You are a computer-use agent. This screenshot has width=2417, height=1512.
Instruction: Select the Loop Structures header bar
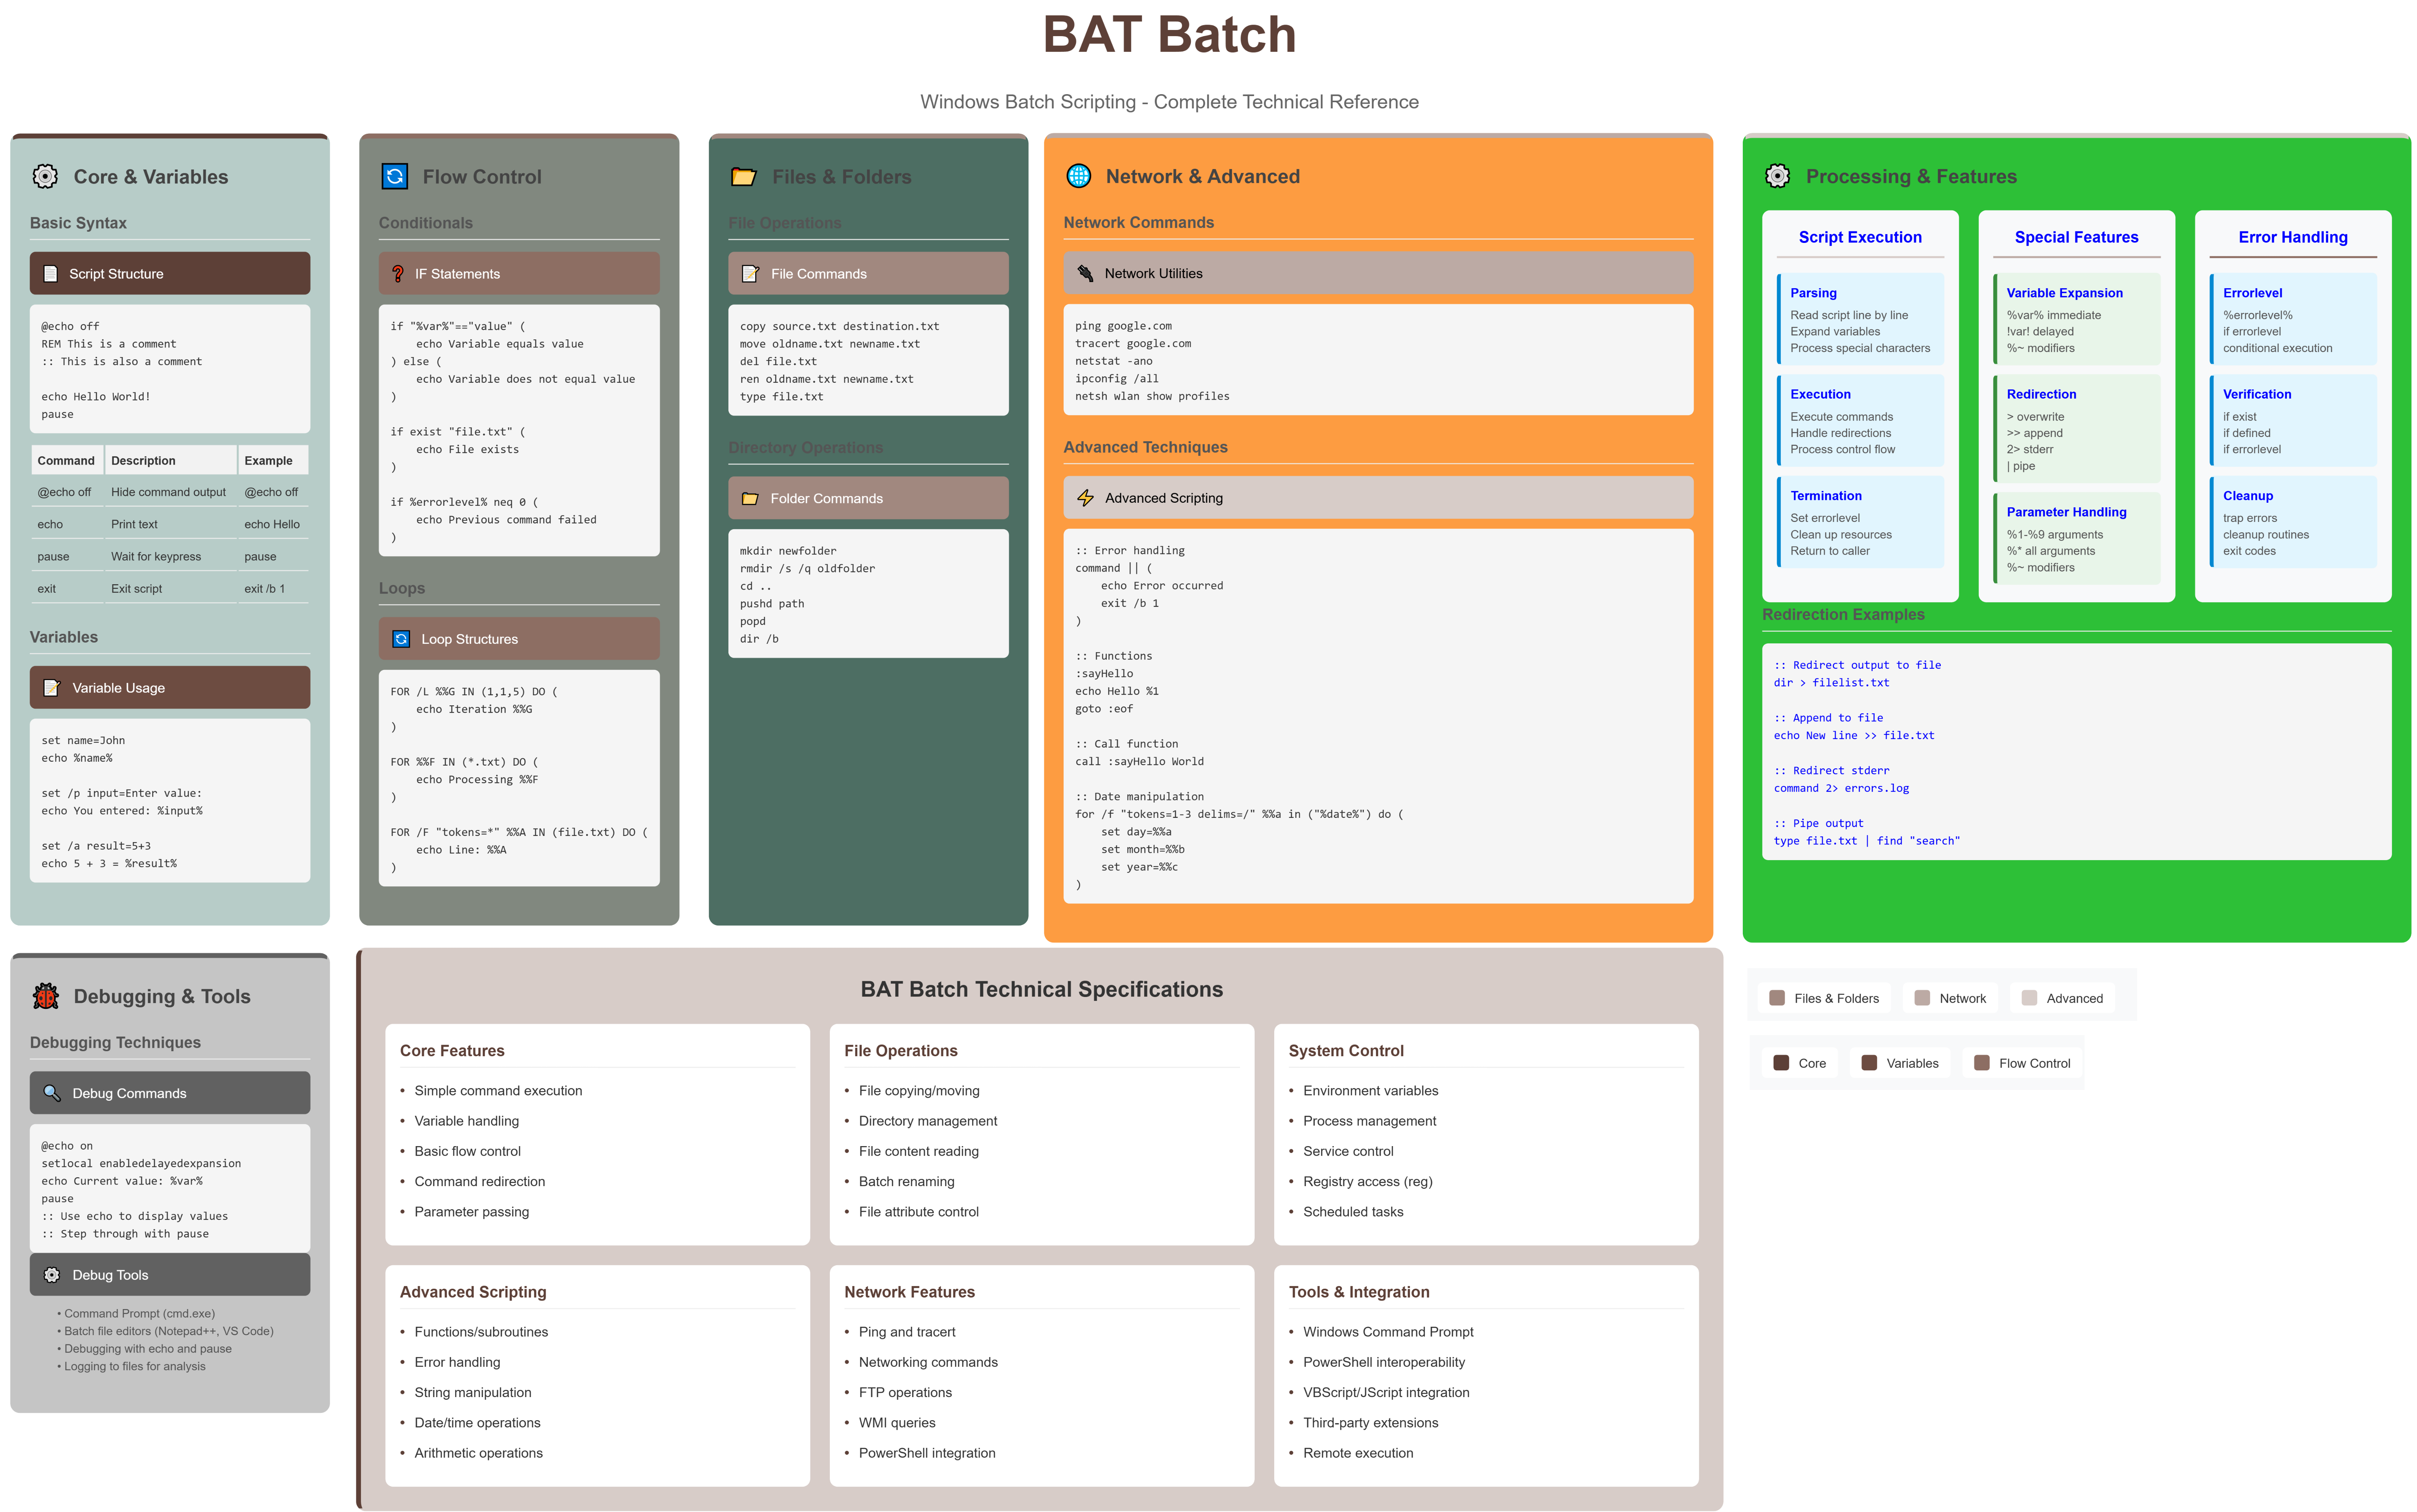click(519, 639)
